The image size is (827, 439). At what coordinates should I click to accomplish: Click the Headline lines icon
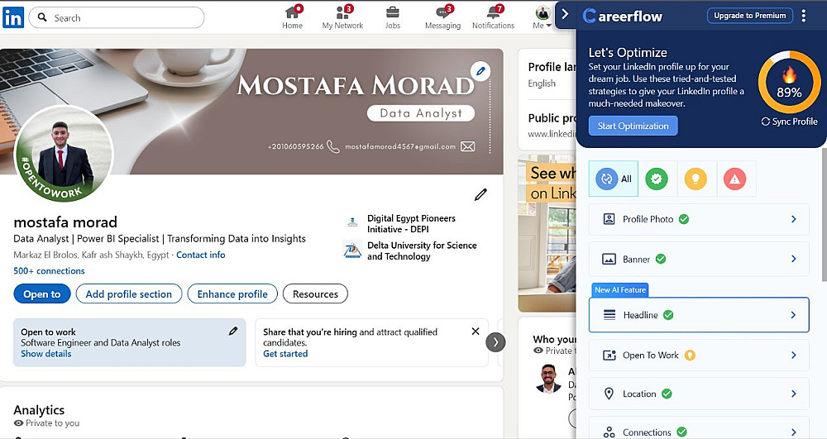609,315
